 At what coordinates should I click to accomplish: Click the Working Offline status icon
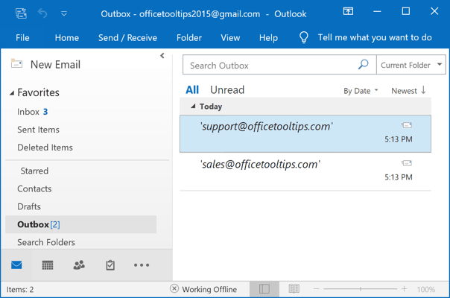point(174,288)
